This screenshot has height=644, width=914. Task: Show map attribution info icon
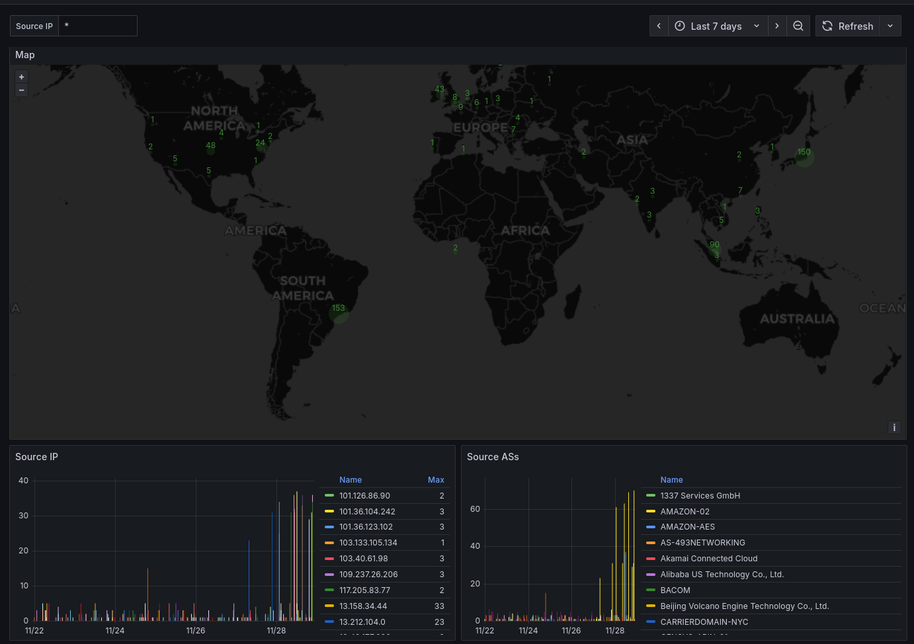[x=894, y=428]
